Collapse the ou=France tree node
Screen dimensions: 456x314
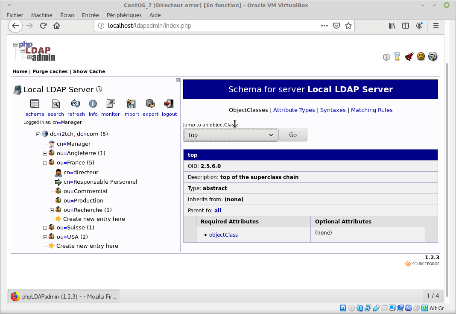coord(45,163)
